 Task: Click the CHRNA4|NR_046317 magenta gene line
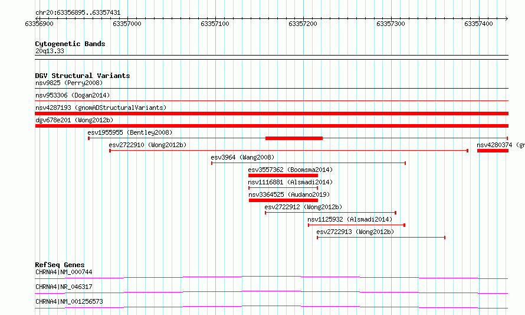tap(271, 292)
